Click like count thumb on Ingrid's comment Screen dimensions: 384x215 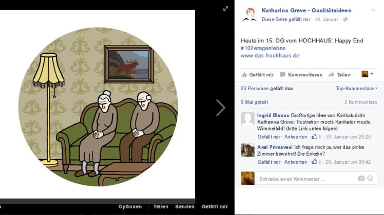pos(314,137)
